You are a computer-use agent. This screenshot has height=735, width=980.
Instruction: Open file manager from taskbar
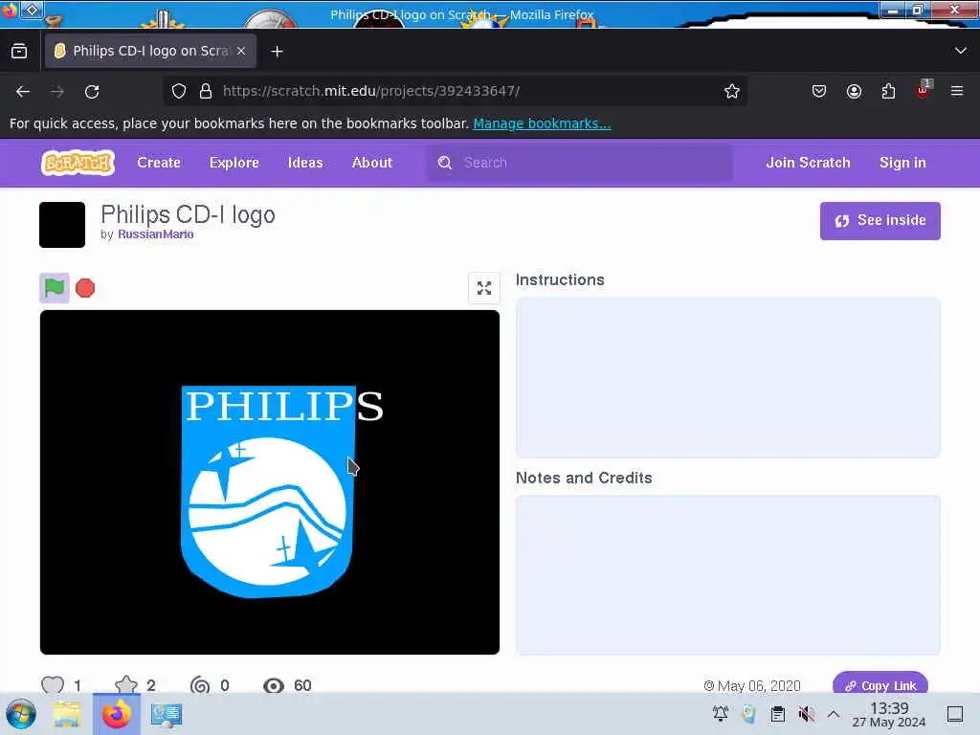[x=67, y=714]
